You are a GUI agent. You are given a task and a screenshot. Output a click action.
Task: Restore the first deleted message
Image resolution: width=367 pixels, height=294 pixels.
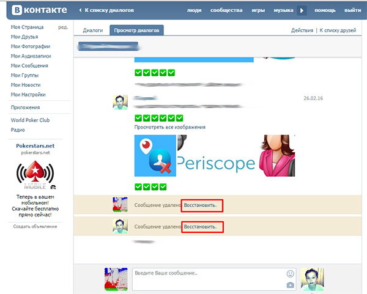tap(201, 205)
